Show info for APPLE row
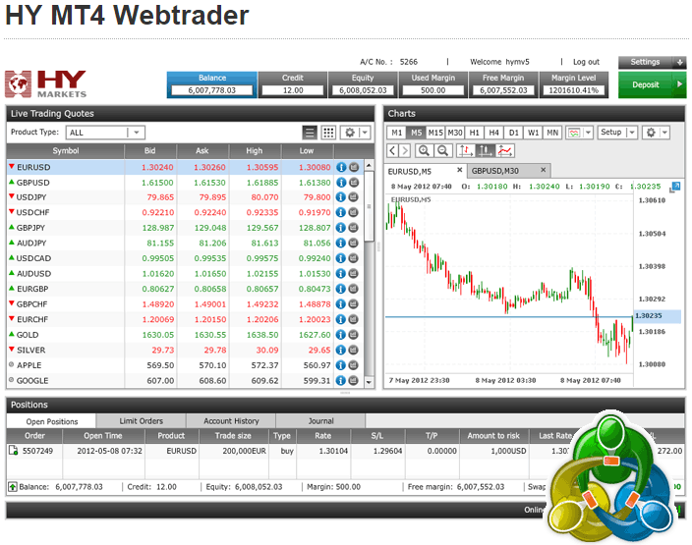The height and width of the screenshot is (545, 692). (341, 365)
